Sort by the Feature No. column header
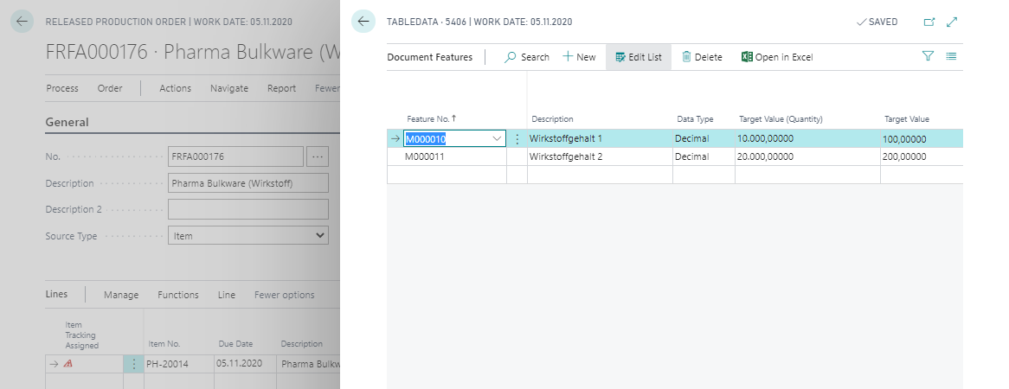Screen dimensions: 1009x389 [x=431, y=119]
